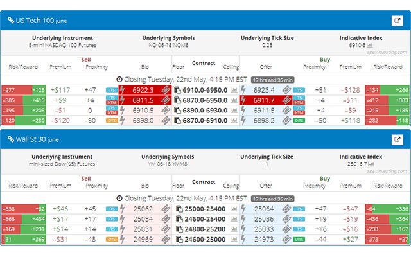Copy contract 6870.0-6910.0 via clipboard icon
This screenshot has width=411, height=257.
[177, 121]
